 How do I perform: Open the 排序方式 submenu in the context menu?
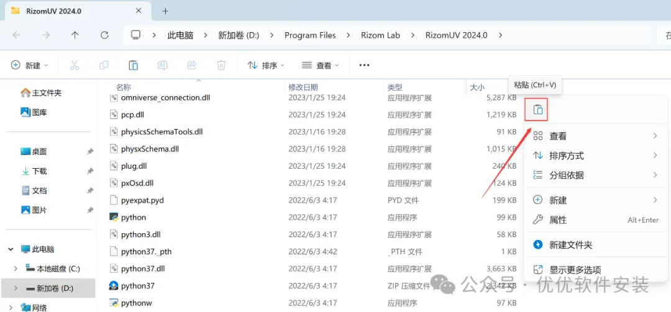coord(596,156)
